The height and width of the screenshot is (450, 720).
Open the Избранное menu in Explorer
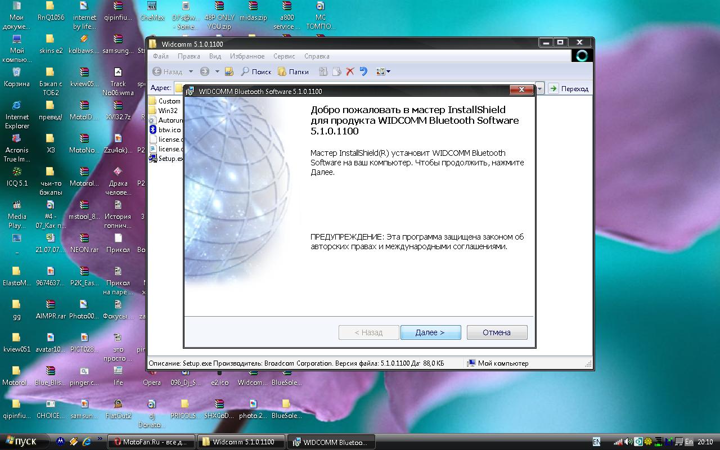pos(247,56)
